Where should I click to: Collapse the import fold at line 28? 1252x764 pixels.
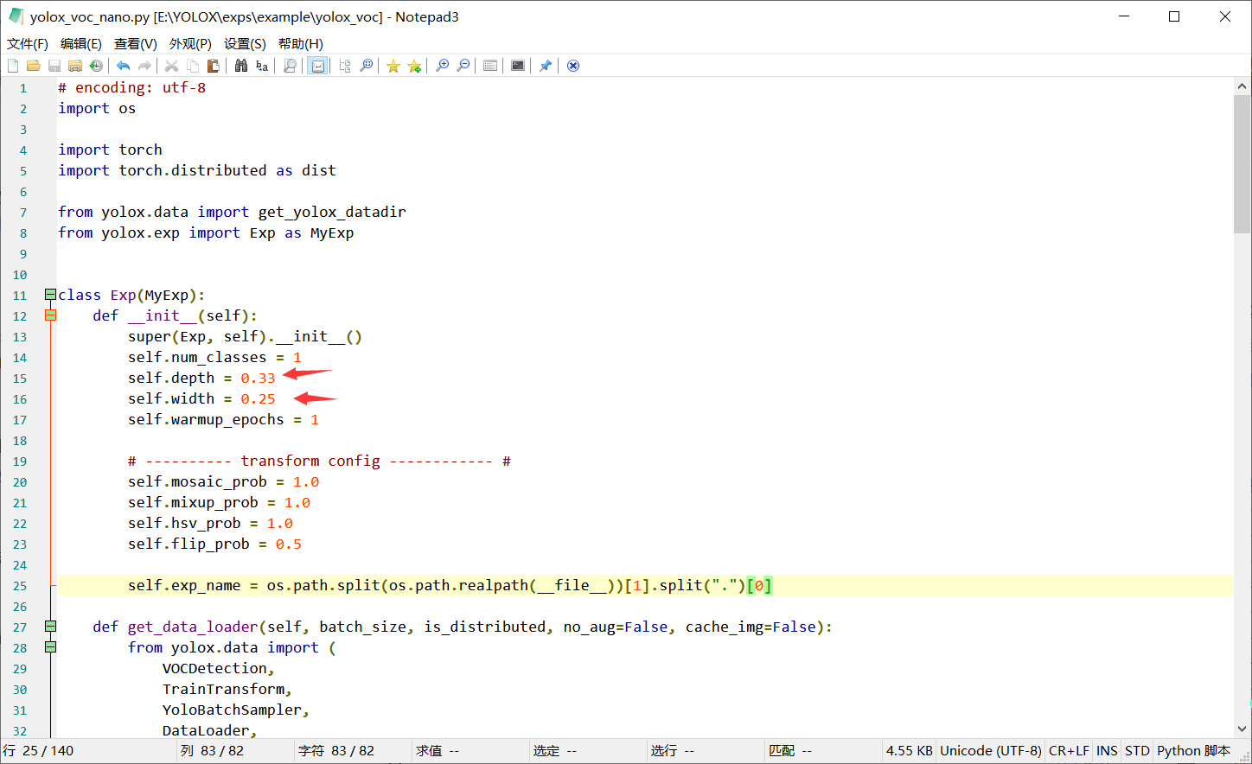point(50,647)
